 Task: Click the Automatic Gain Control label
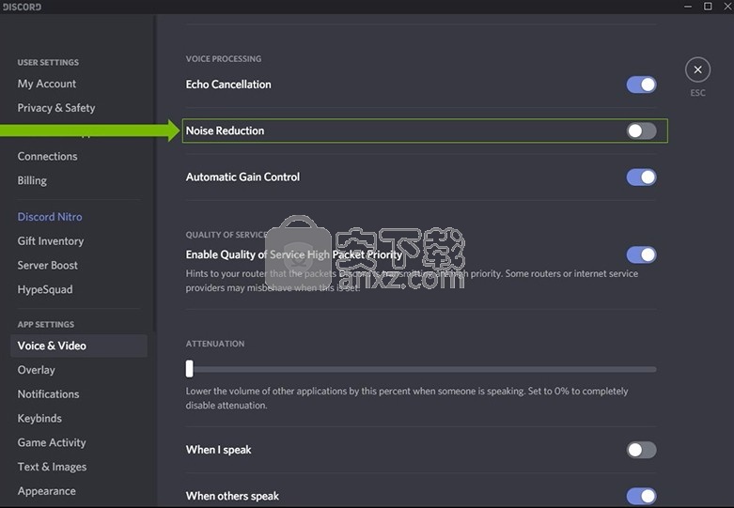pos(242,177)
